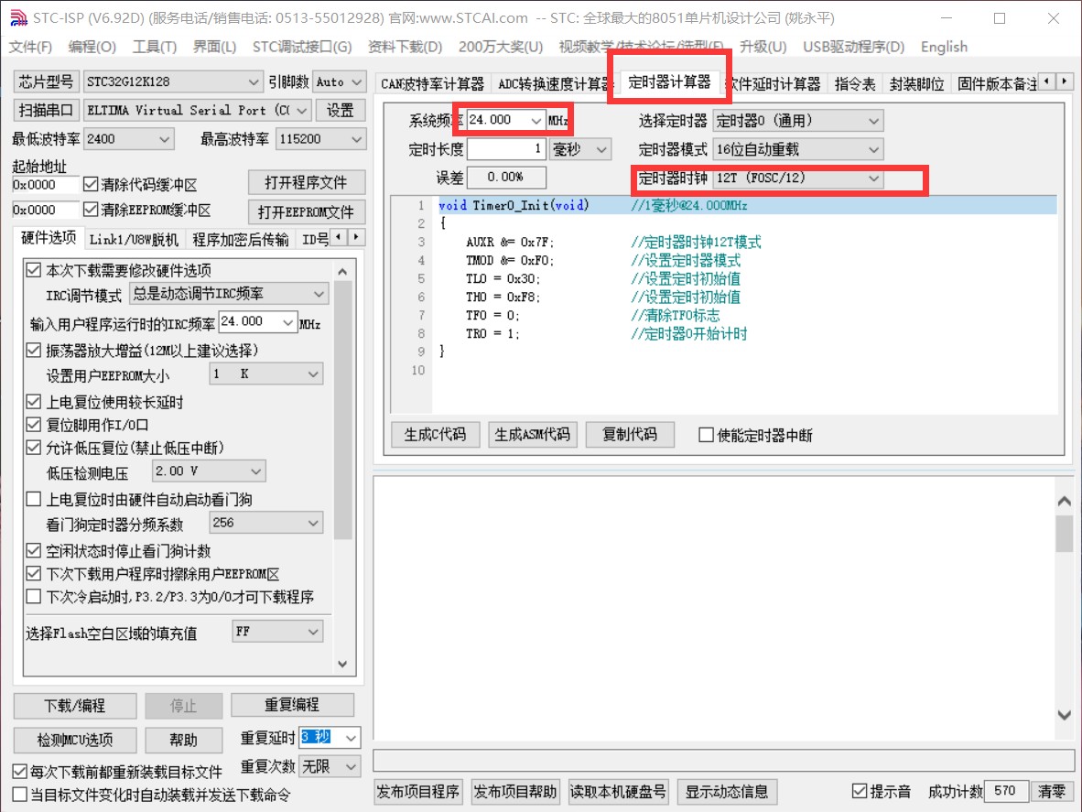Switch to 指令表 tab
The width and height of the screenshot is (1082, 812).
click(x=854, y=84)
